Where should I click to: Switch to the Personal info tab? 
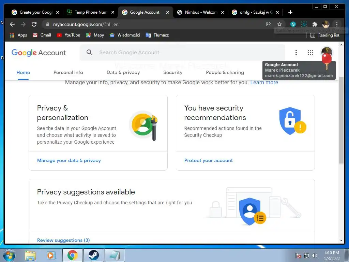point(68,72)
